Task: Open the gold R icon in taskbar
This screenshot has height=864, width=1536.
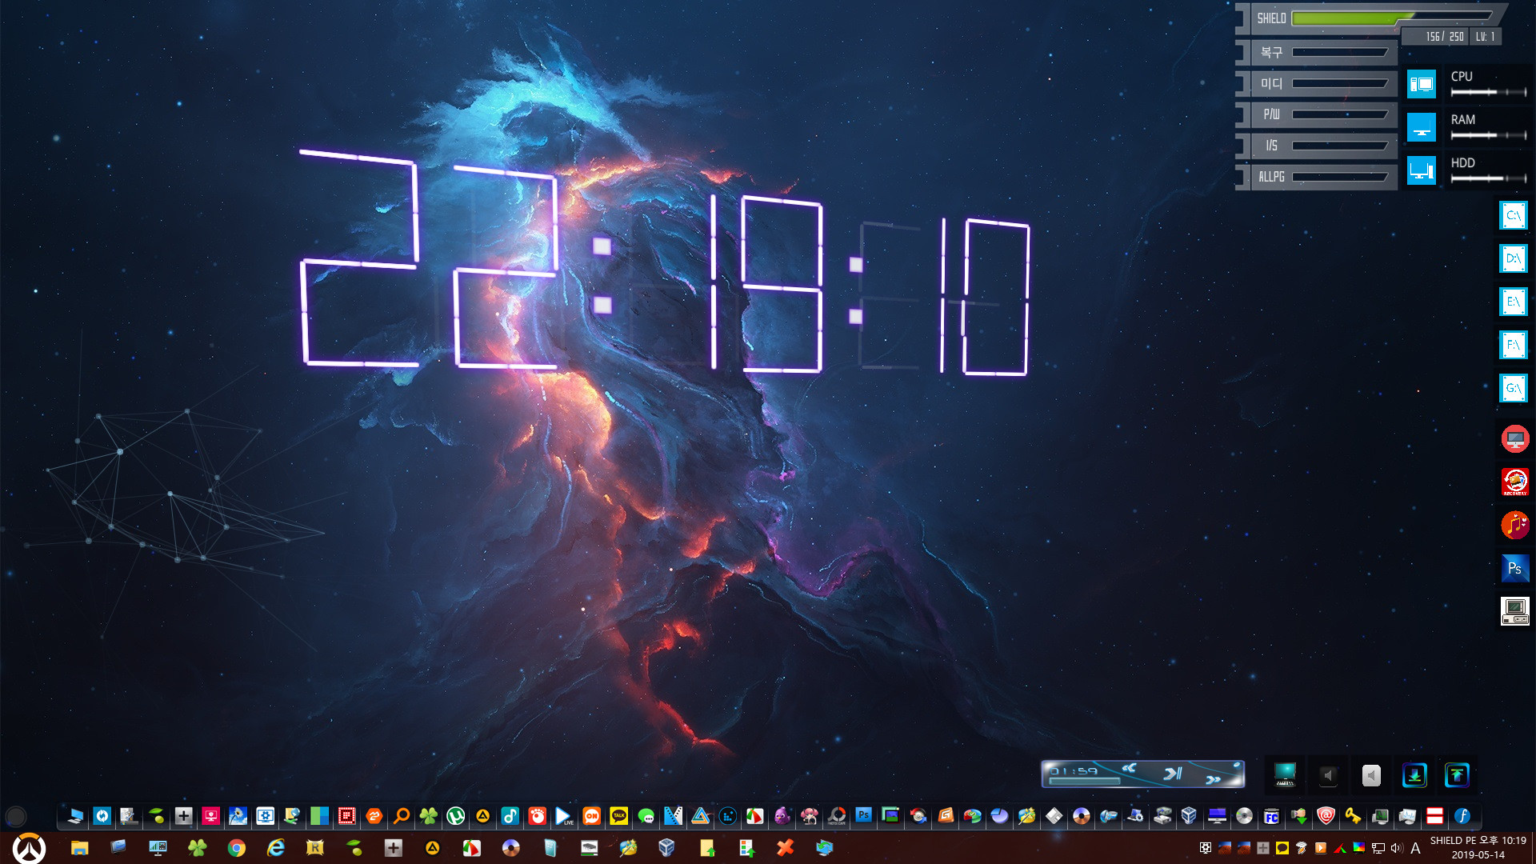Action: coord(314,848)
